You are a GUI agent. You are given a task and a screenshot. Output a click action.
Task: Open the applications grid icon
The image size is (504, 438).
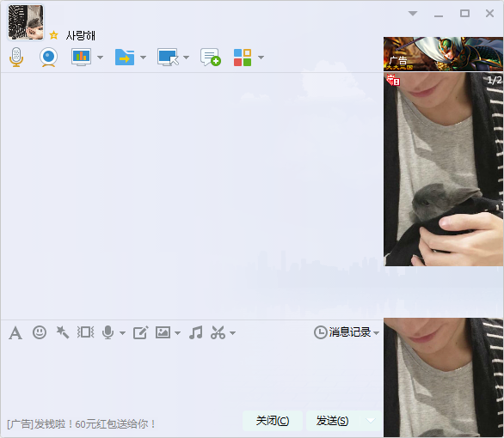coord(243,58)
